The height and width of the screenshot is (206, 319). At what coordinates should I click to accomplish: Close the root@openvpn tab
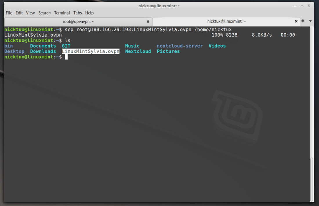coord(148,21)
